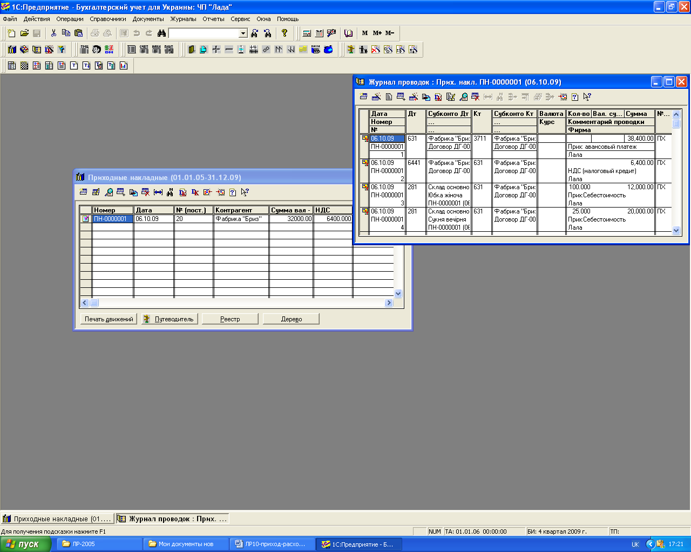Click the pointer help arrow icon in Журнал проводок toolbar
Screen dimensions: 691x552
(x=587, y=96)
